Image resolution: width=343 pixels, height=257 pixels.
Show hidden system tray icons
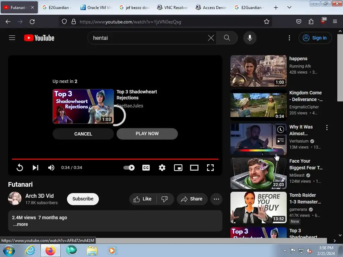[x=285, y=251]
